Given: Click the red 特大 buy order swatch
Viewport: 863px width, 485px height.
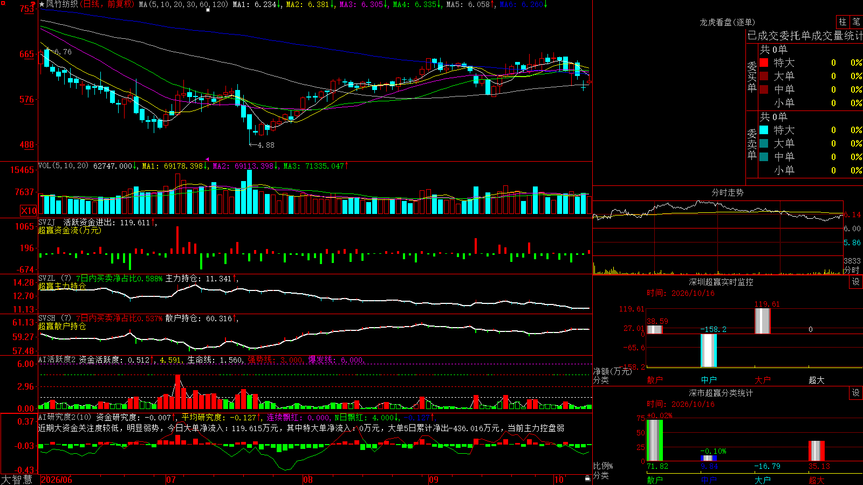Looking at the screenshot, I should coord(764,63).
